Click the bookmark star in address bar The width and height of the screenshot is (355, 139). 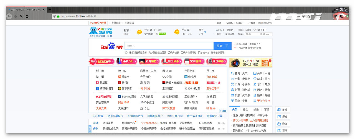tap(309, 16)
